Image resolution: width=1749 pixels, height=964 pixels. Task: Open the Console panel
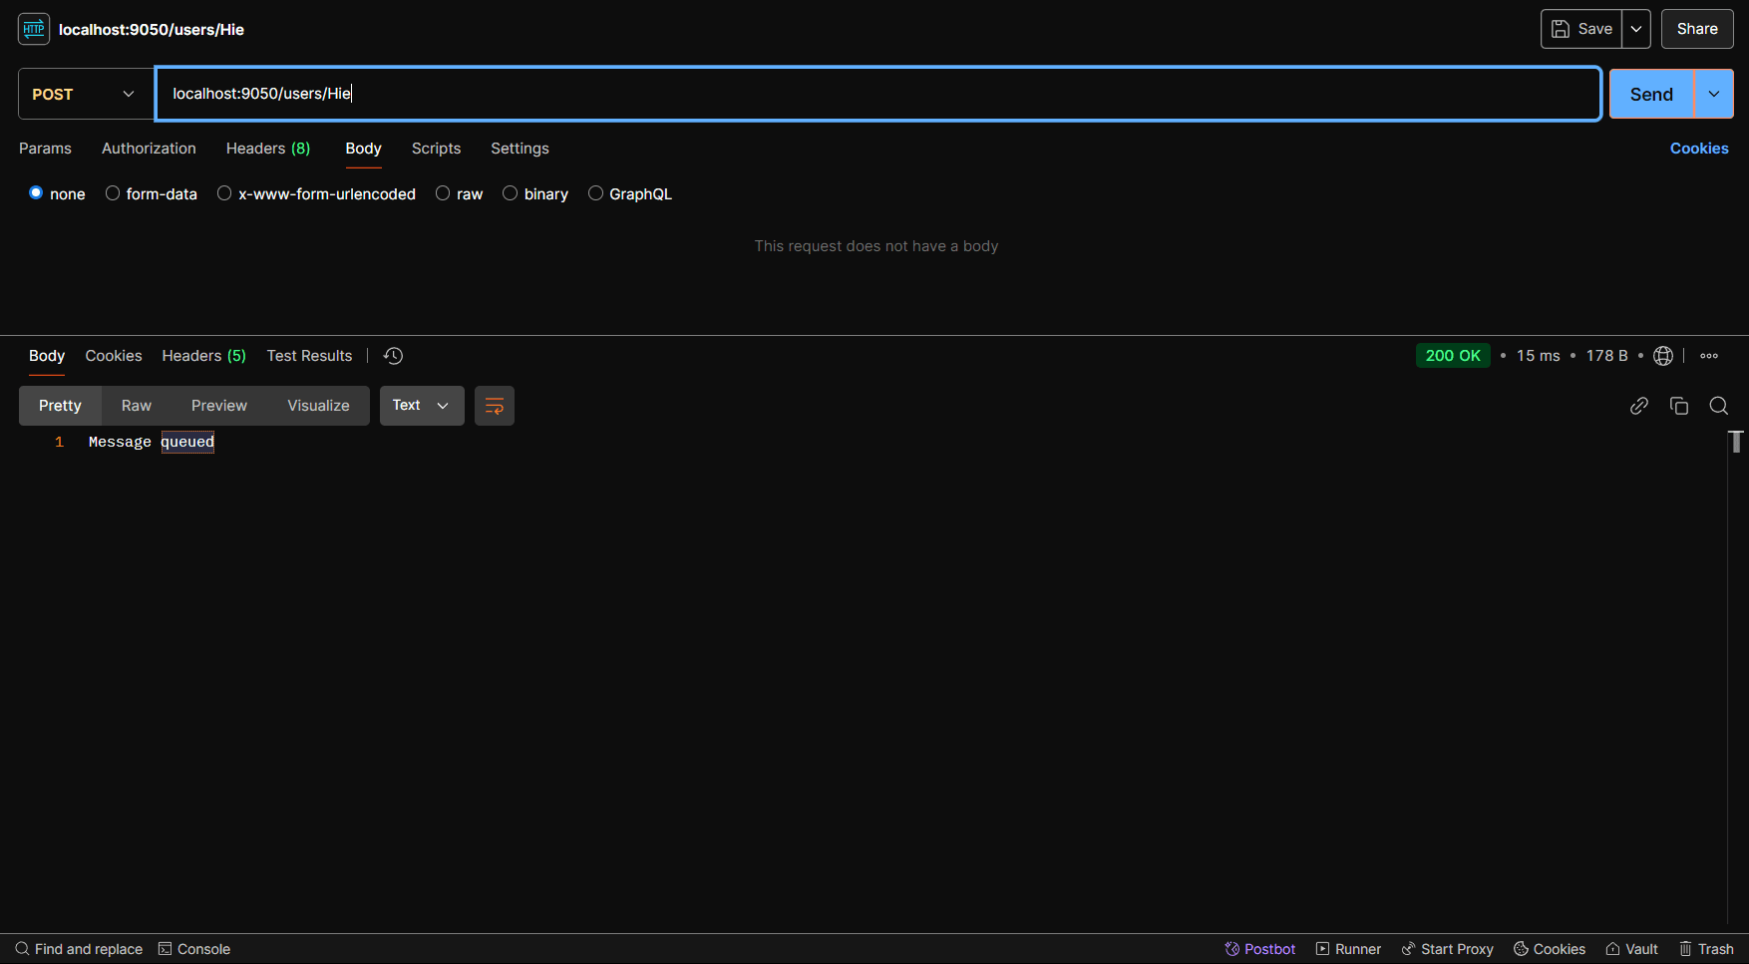pyautogui.click(x=194, y=949)
